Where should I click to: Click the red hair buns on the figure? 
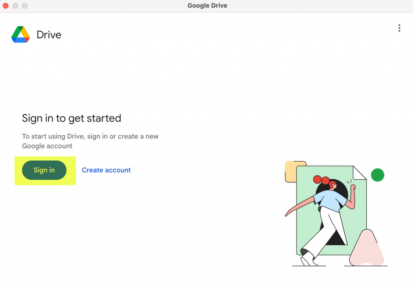(321, 180)
